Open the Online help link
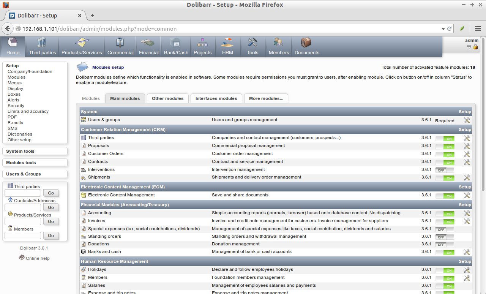486x294 pixels. pos(38,258)
